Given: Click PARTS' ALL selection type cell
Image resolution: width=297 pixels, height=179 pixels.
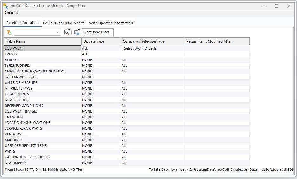Looking at the screenshot, I should click(153, 151).
